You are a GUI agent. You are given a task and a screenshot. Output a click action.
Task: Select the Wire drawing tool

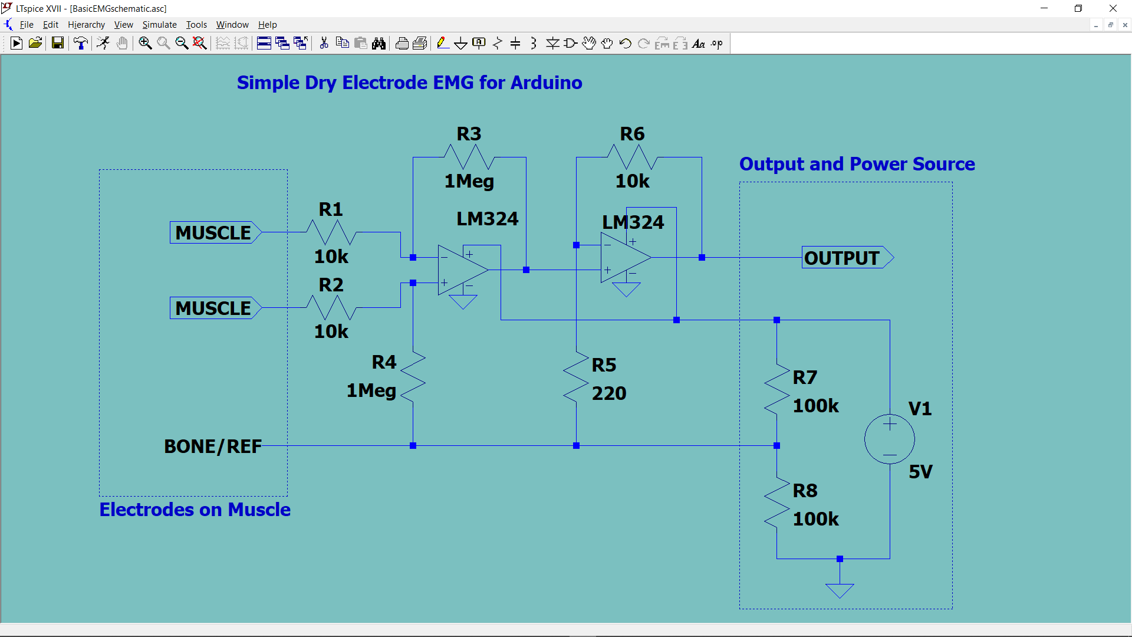[x=443, y=43]
